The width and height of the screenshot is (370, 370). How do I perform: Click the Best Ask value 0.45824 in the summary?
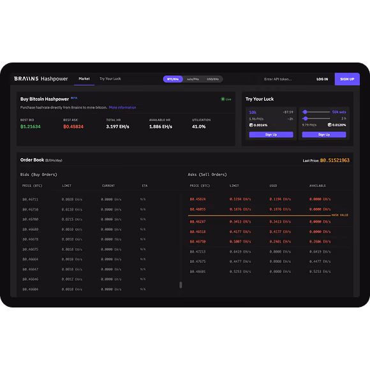click(73, 127)
